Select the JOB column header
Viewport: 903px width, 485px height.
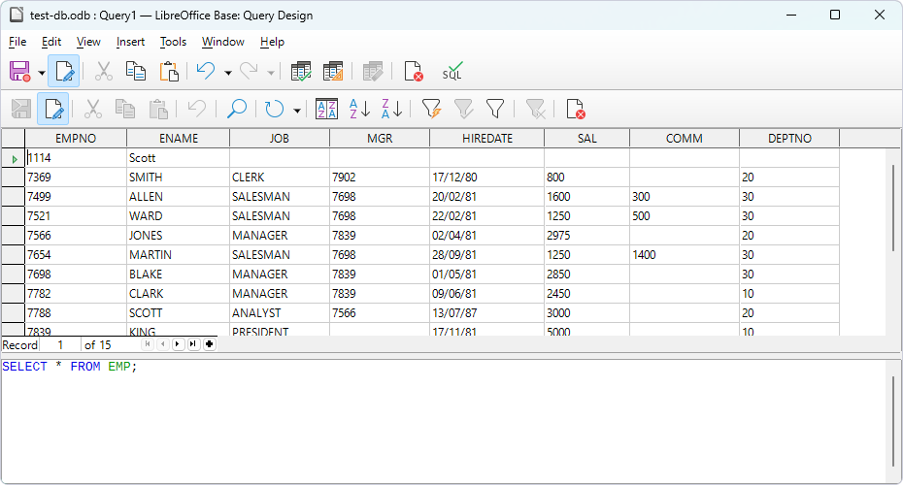[x=280, y=138]
